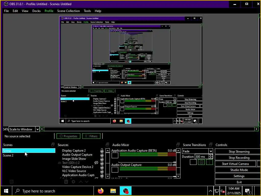Show hidden tray icons chevron

210,191
